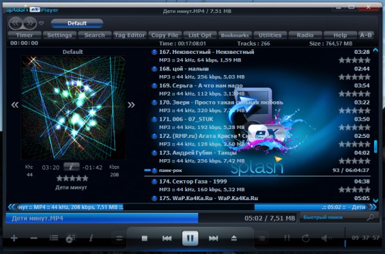The width and height of the screenshot is (385, 254).
Task: Open the playlist list icon
Action: tap(54, 238)
